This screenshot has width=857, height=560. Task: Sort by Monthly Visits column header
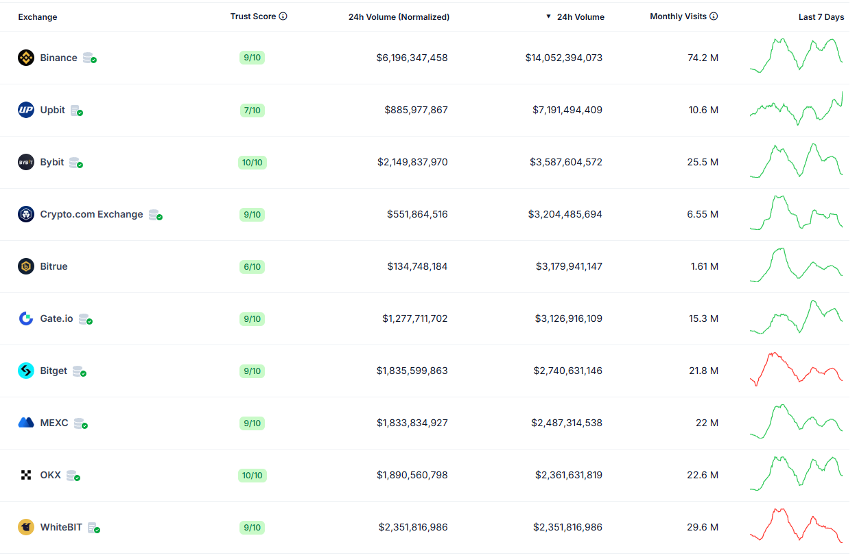tap(678, 16)
